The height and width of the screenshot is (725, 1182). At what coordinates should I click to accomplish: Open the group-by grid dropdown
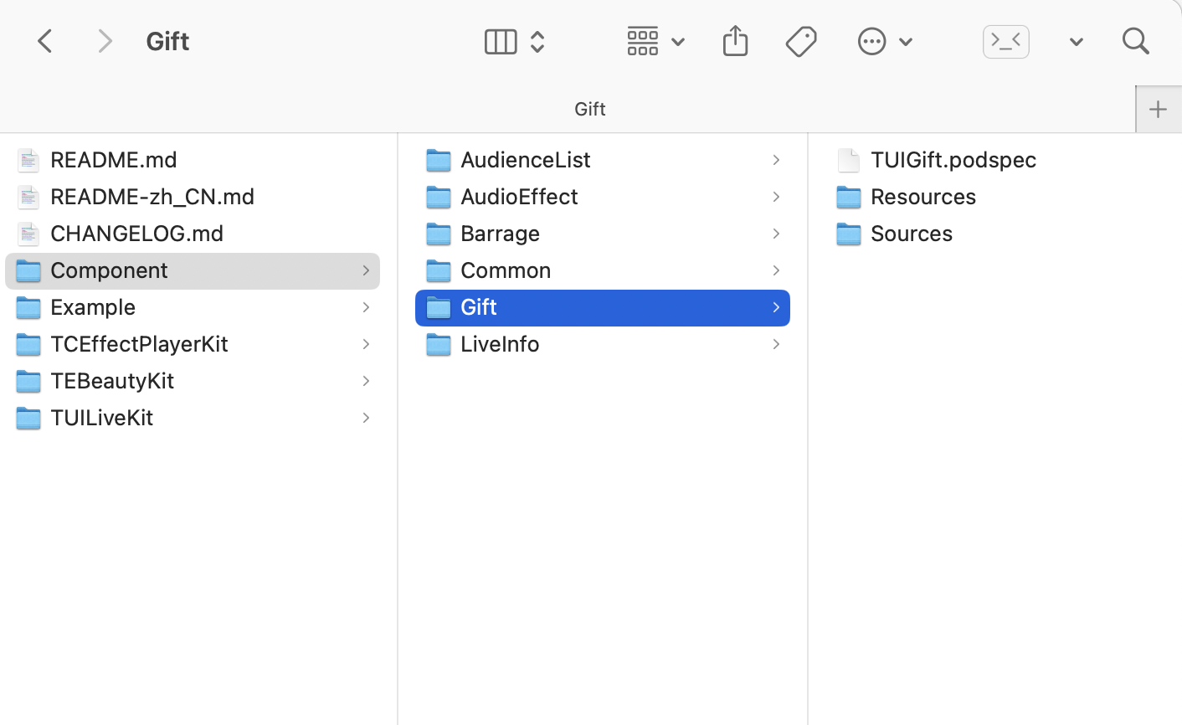[655, 41]
